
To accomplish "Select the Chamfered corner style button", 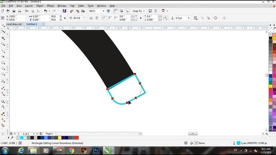I will tap(116, 18).
